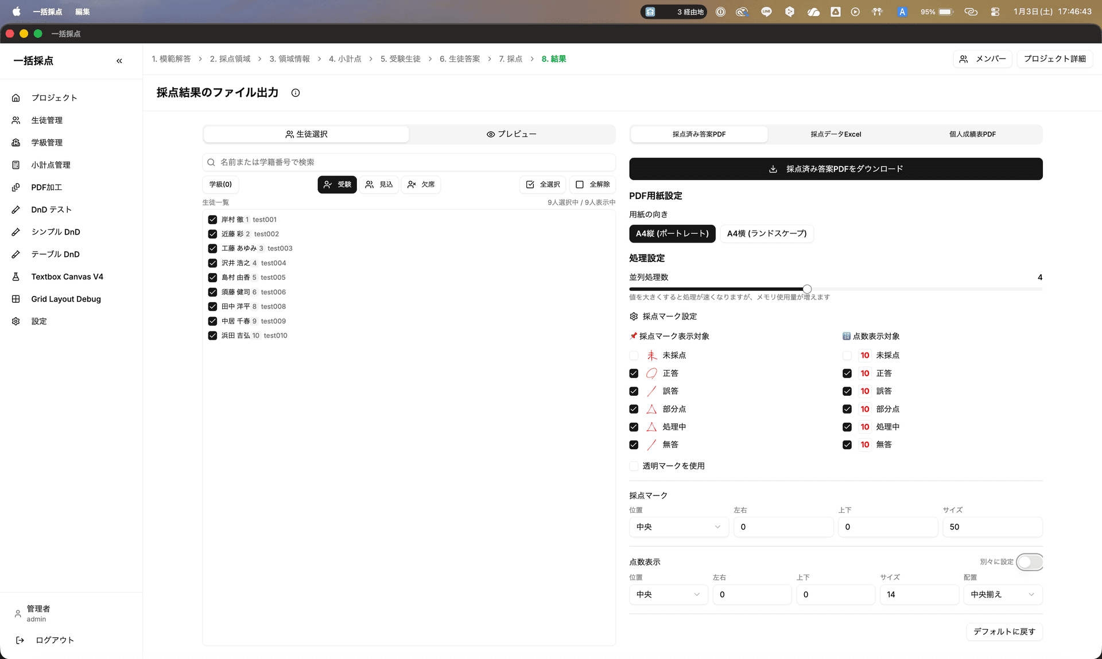
Task: Switch to the 採点データExcel tab
Action: (x=836, y=134)
